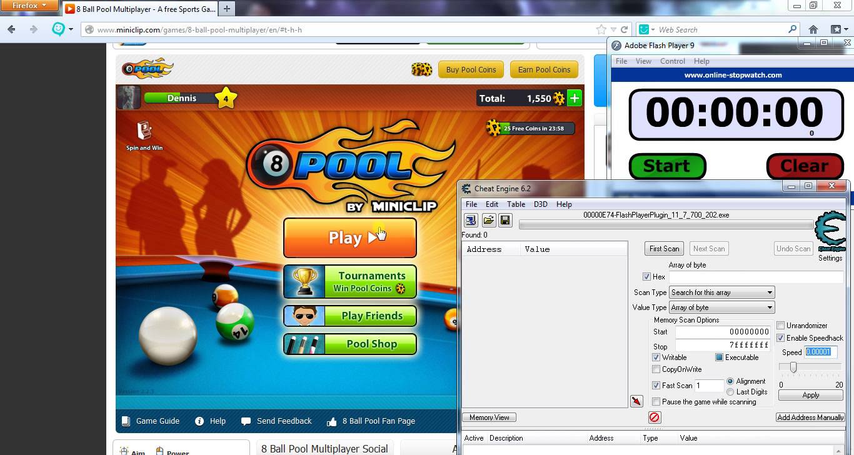Viewport: 854px width, 455px height.
Task: Open Firefox home page via house icon
Action: [813, 29]
